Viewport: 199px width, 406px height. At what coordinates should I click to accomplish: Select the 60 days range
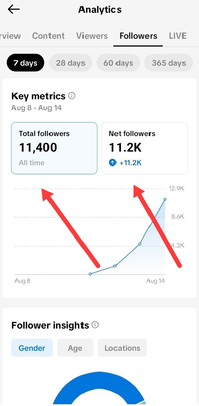click(118, 63)
